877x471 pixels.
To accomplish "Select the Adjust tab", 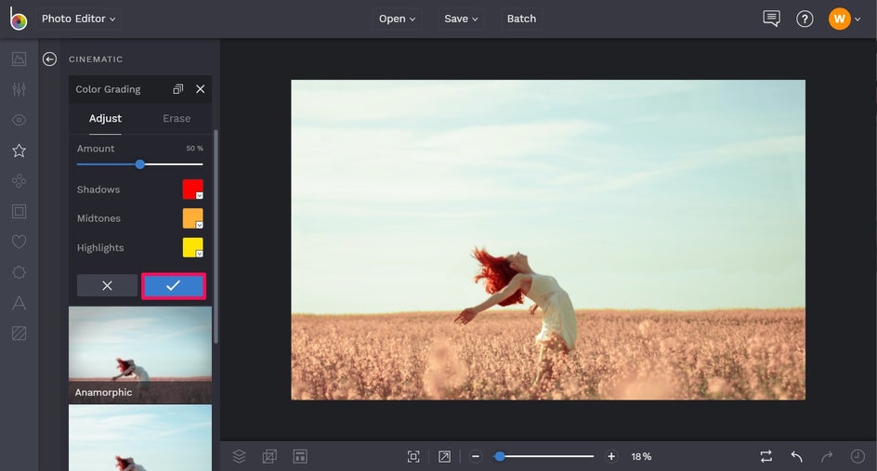I will (105, 119).
